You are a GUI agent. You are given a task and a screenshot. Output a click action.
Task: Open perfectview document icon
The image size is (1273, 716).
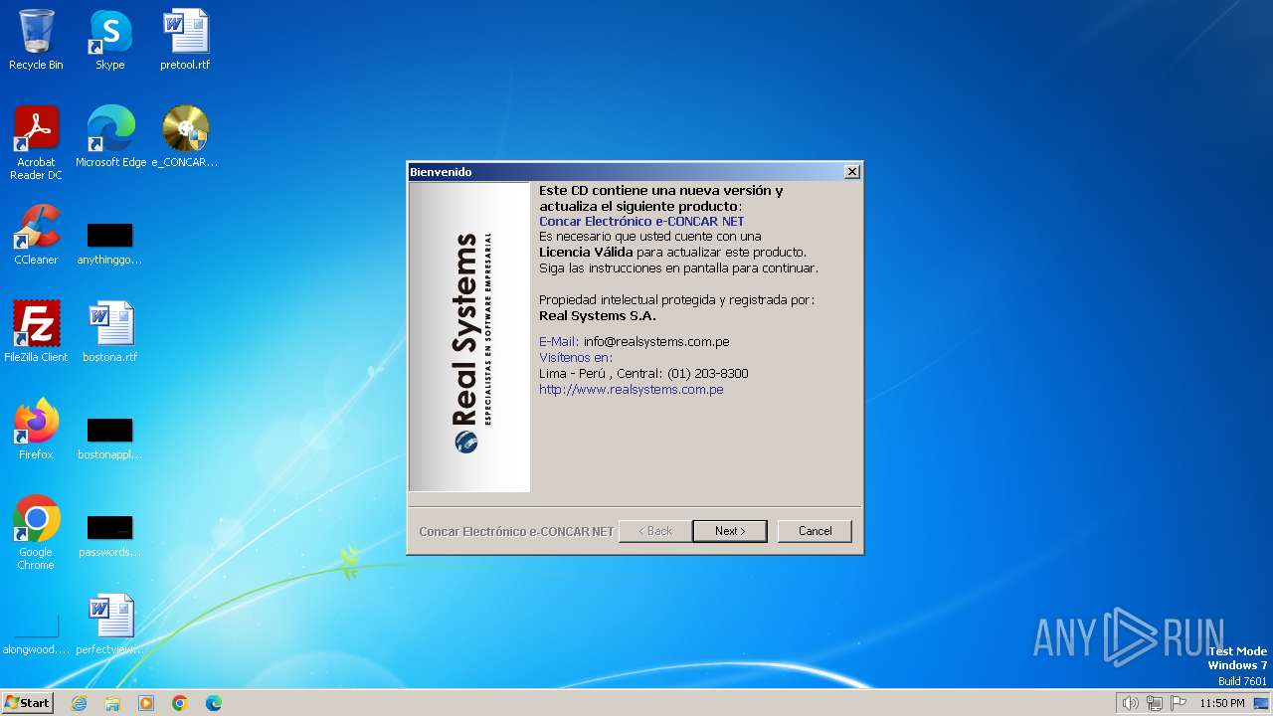110,625
